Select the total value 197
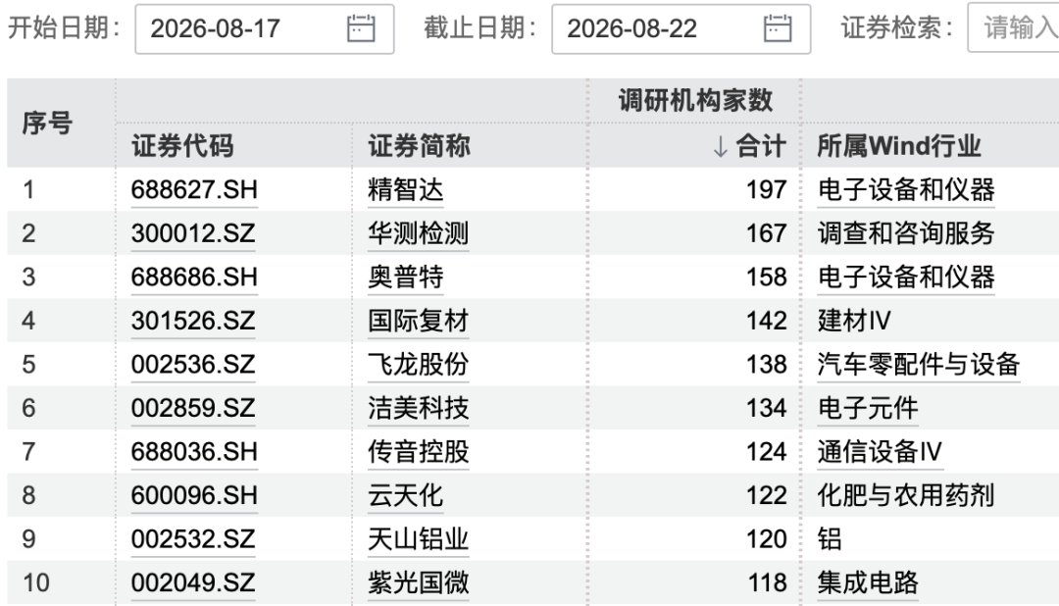Image resolution: width=1059 pixels, height=606 pixels. pos(767,190)
